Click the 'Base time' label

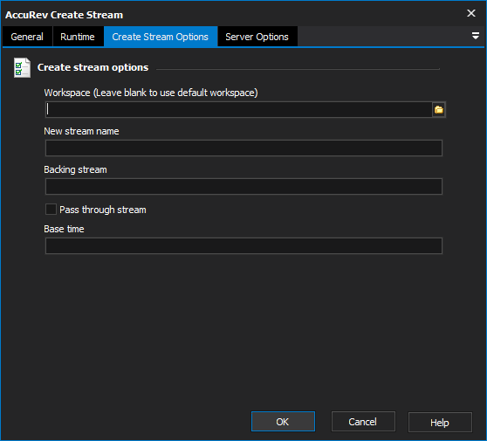pyautogui.click(x=64, y=229)
